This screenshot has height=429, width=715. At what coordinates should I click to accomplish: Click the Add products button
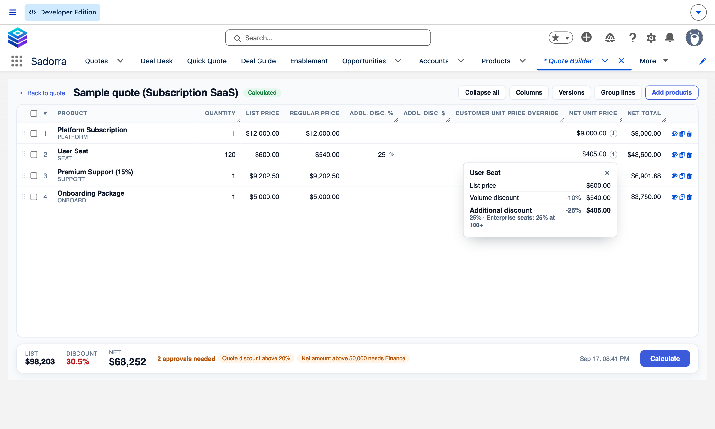pos(672,93)
